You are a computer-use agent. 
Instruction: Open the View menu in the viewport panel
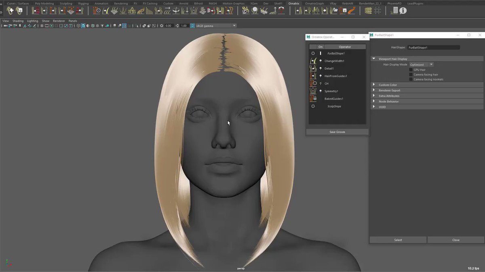coord(6,21)
